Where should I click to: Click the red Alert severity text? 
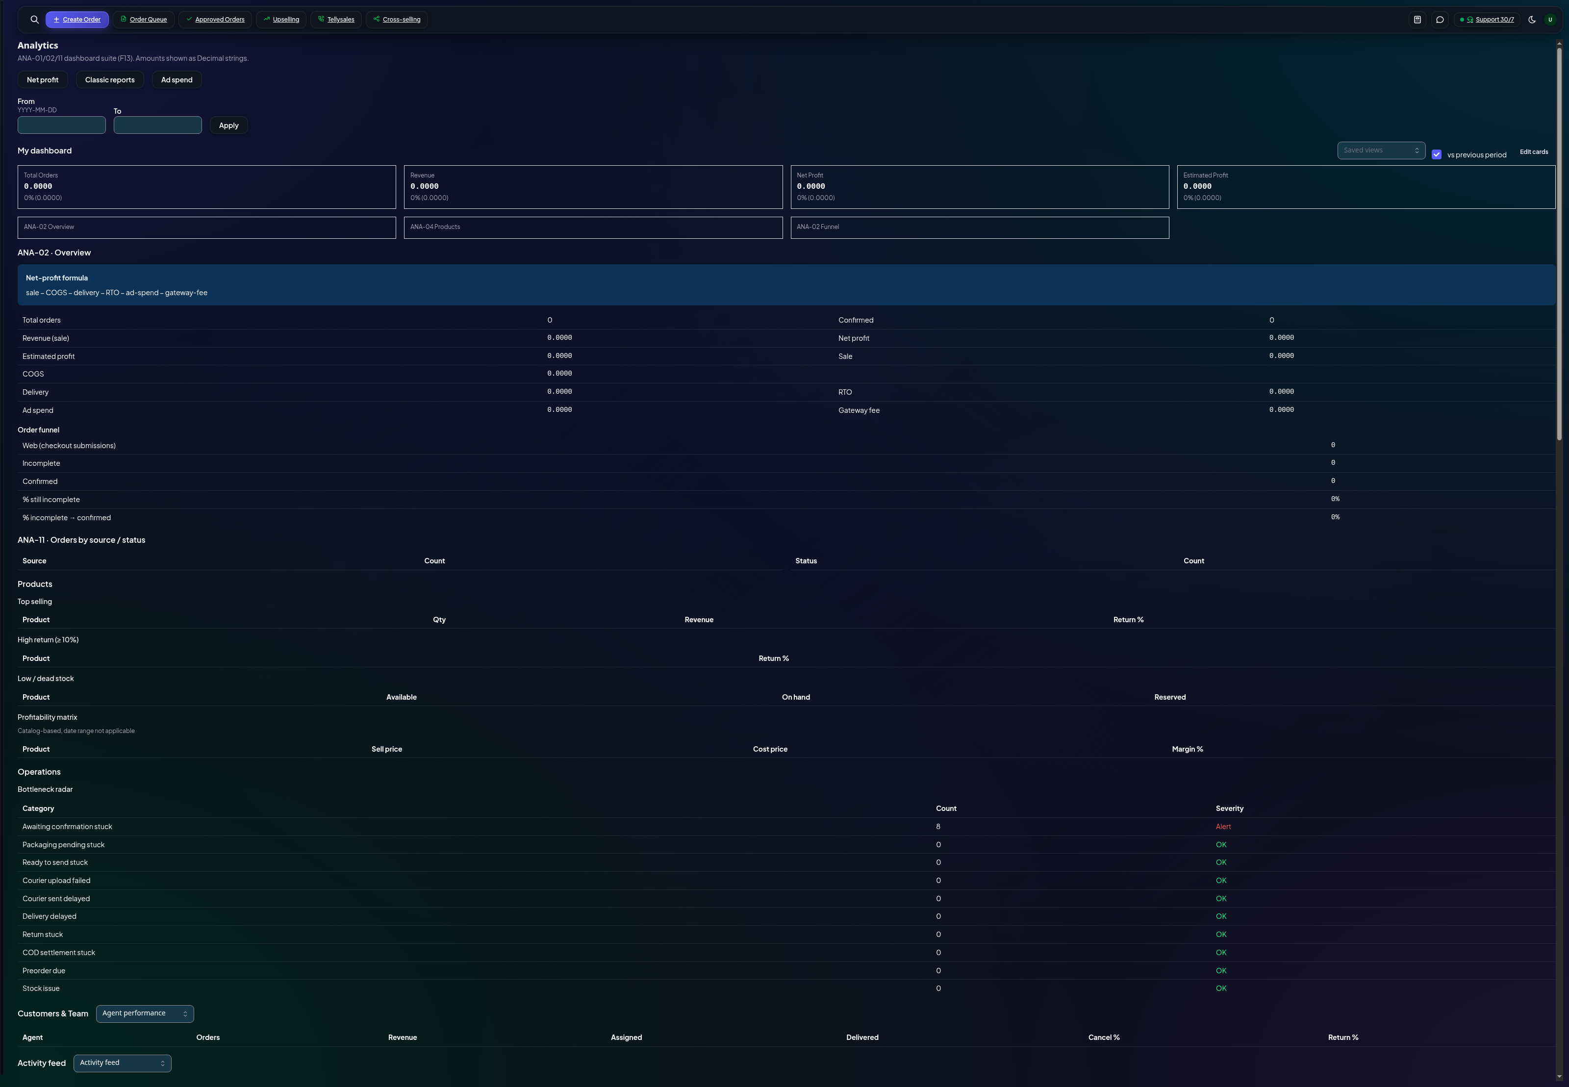[1223, 827]
